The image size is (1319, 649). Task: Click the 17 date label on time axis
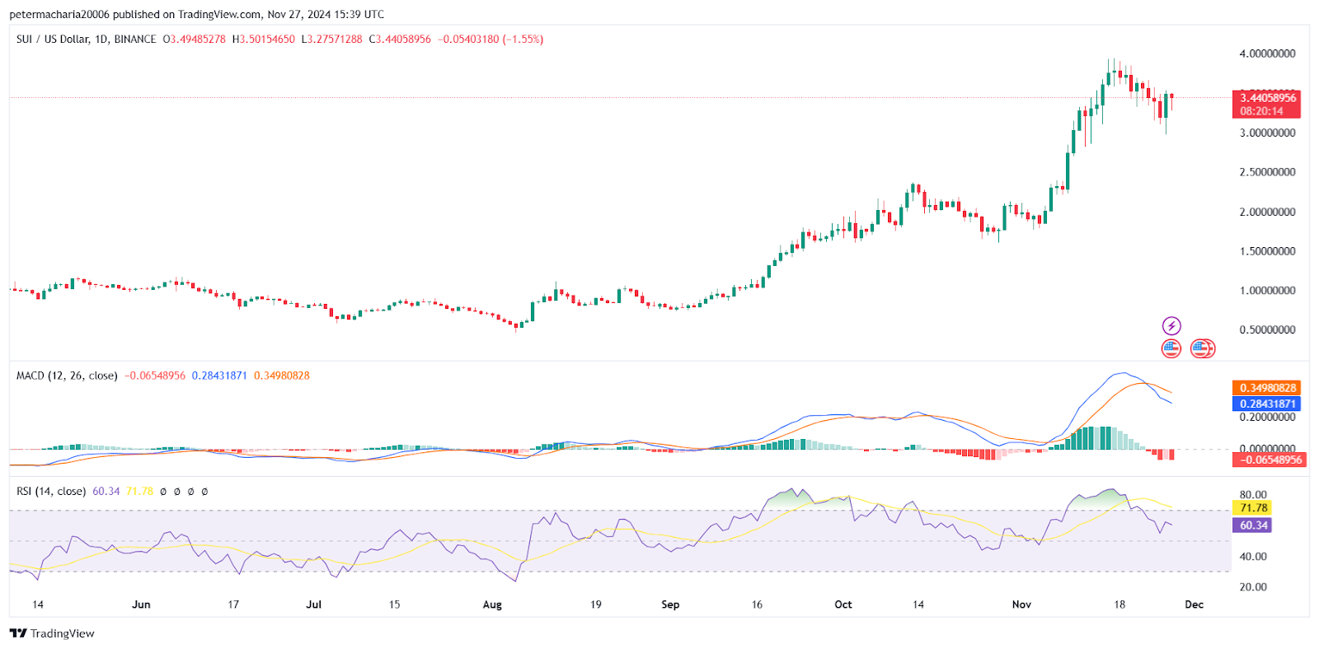[x=233, y=605]
